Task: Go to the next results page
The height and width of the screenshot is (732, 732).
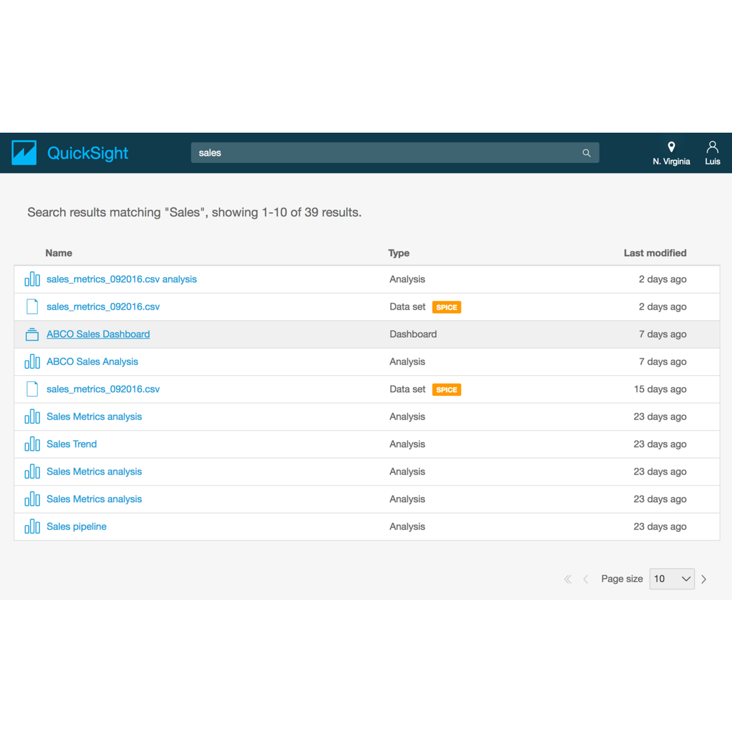Action: point(704,579)
